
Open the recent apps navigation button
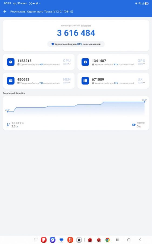118,240
